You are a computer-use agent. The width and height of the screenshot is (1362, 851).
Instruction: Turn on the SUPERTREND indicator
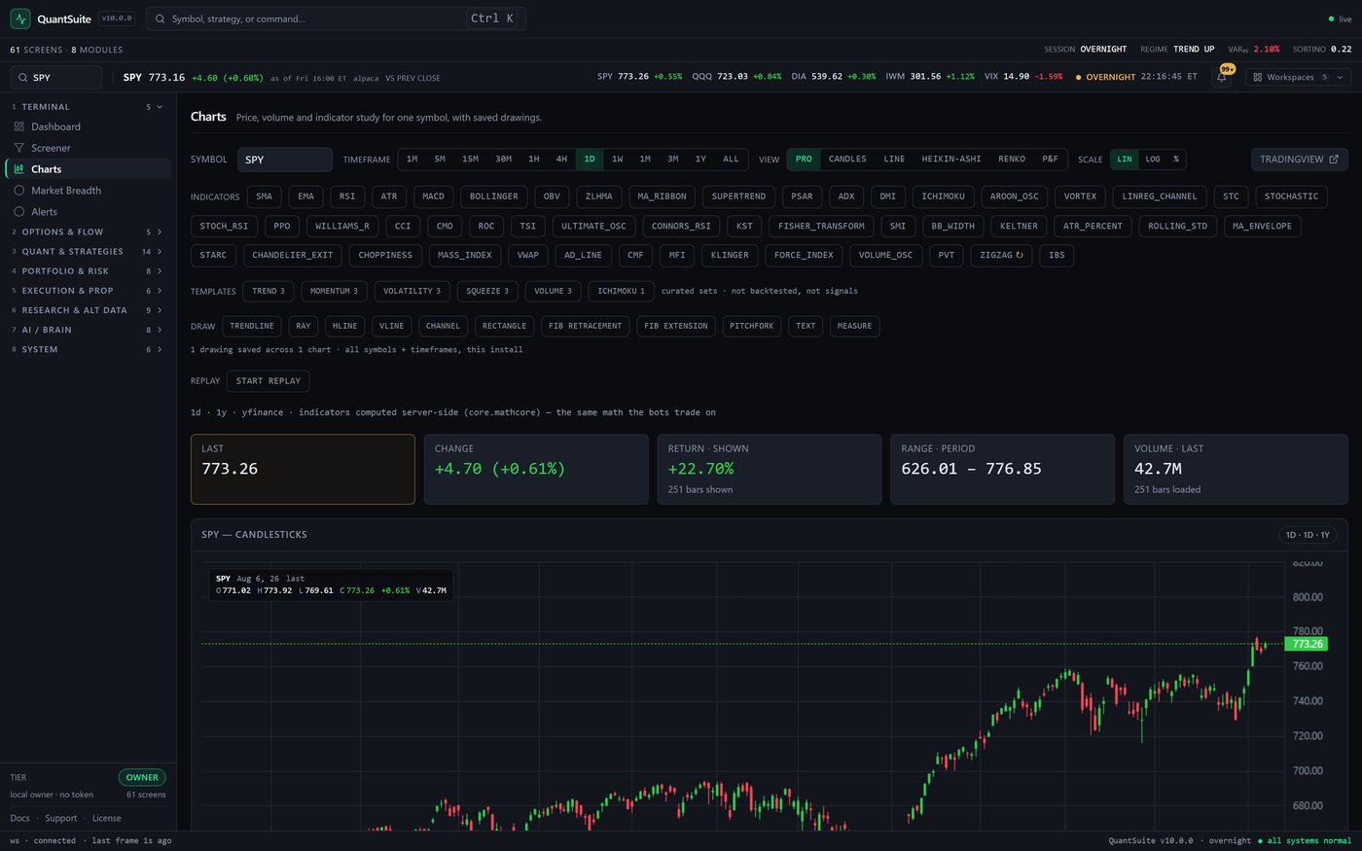pos(738,196)
